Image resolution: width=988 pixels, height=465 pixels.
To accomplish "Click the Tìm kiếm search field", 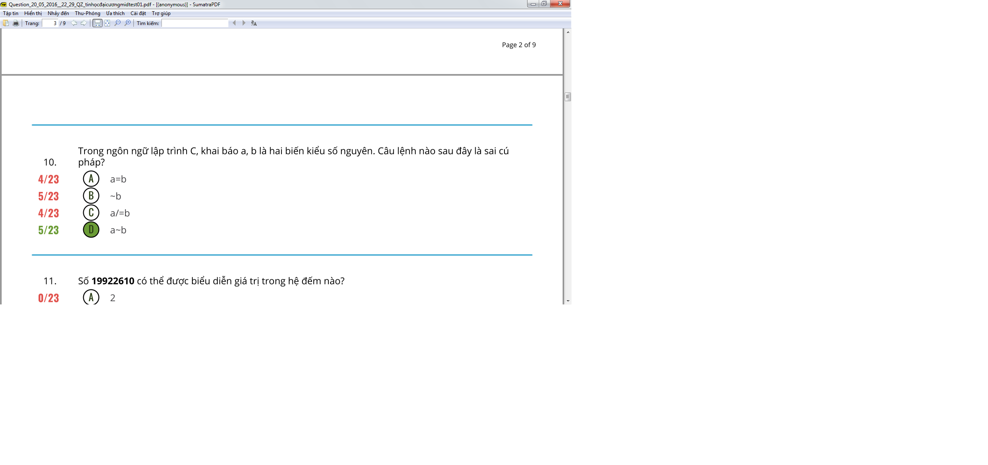I will click(x=195, y=23).
